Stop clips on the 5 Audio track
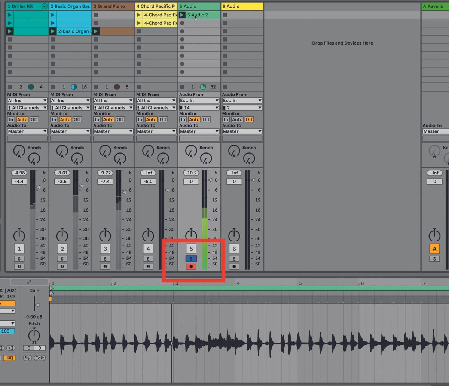The height and width of the screenshot is (386, 449). [182, 87]
